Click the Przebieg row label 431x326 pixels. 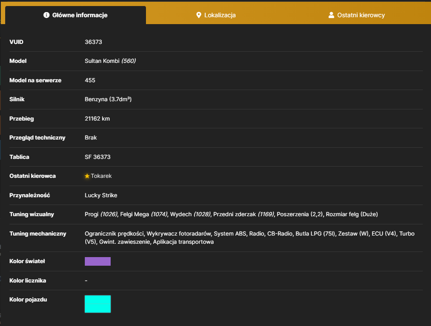click(22, 119)
